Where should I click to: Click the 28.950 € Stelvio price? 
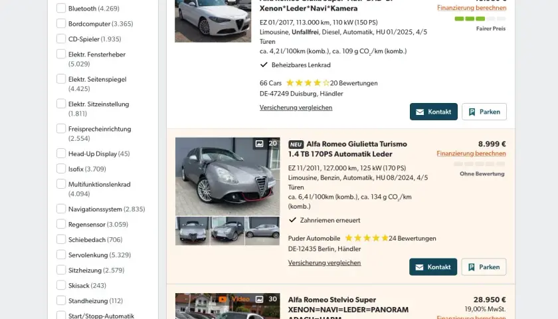coord(490,300)
